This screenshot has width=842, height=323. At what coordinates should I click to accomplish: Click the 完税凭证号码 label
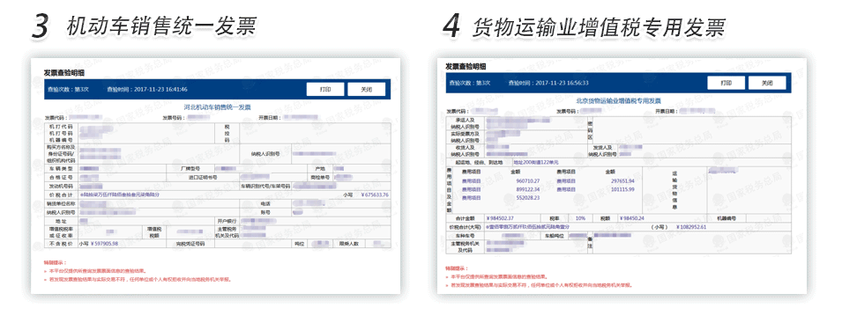190,244
